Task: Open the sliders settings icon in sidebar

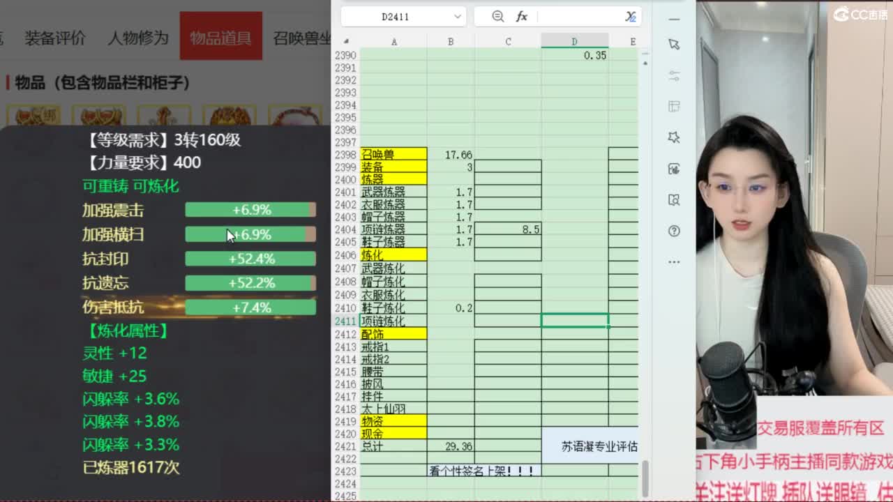Action: click(674, 75)
